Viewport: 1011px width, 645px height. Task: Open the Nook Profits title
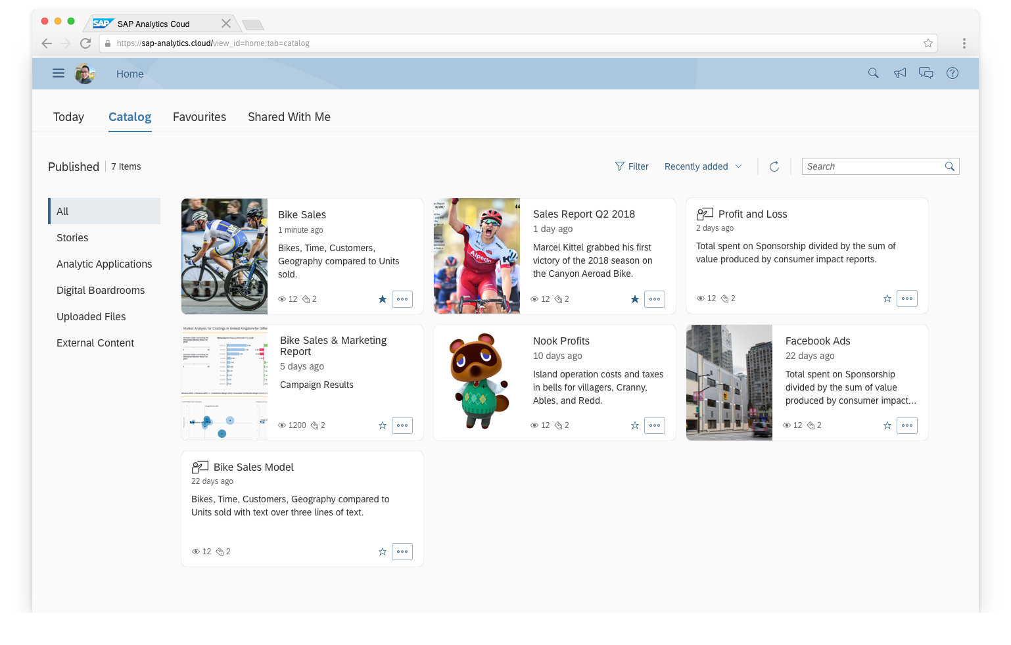[x=561, y=341]
